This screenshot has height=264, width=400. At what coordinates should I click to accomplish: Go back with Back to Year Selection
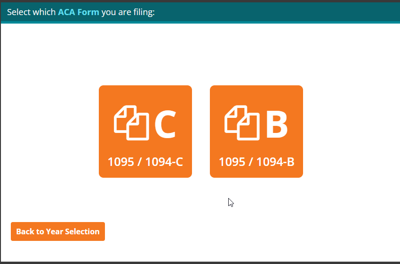[x=58, y=231]
